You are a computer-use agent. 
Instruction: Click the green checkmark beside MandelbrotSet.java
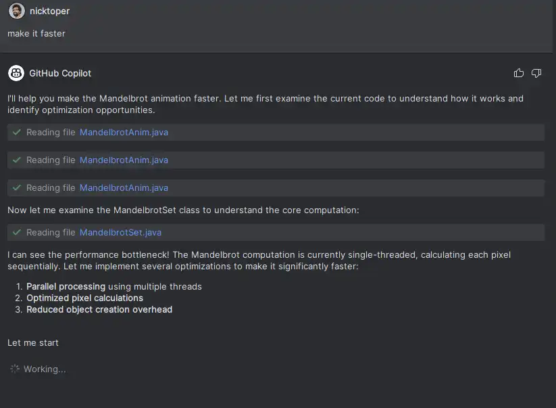(16, 232)
